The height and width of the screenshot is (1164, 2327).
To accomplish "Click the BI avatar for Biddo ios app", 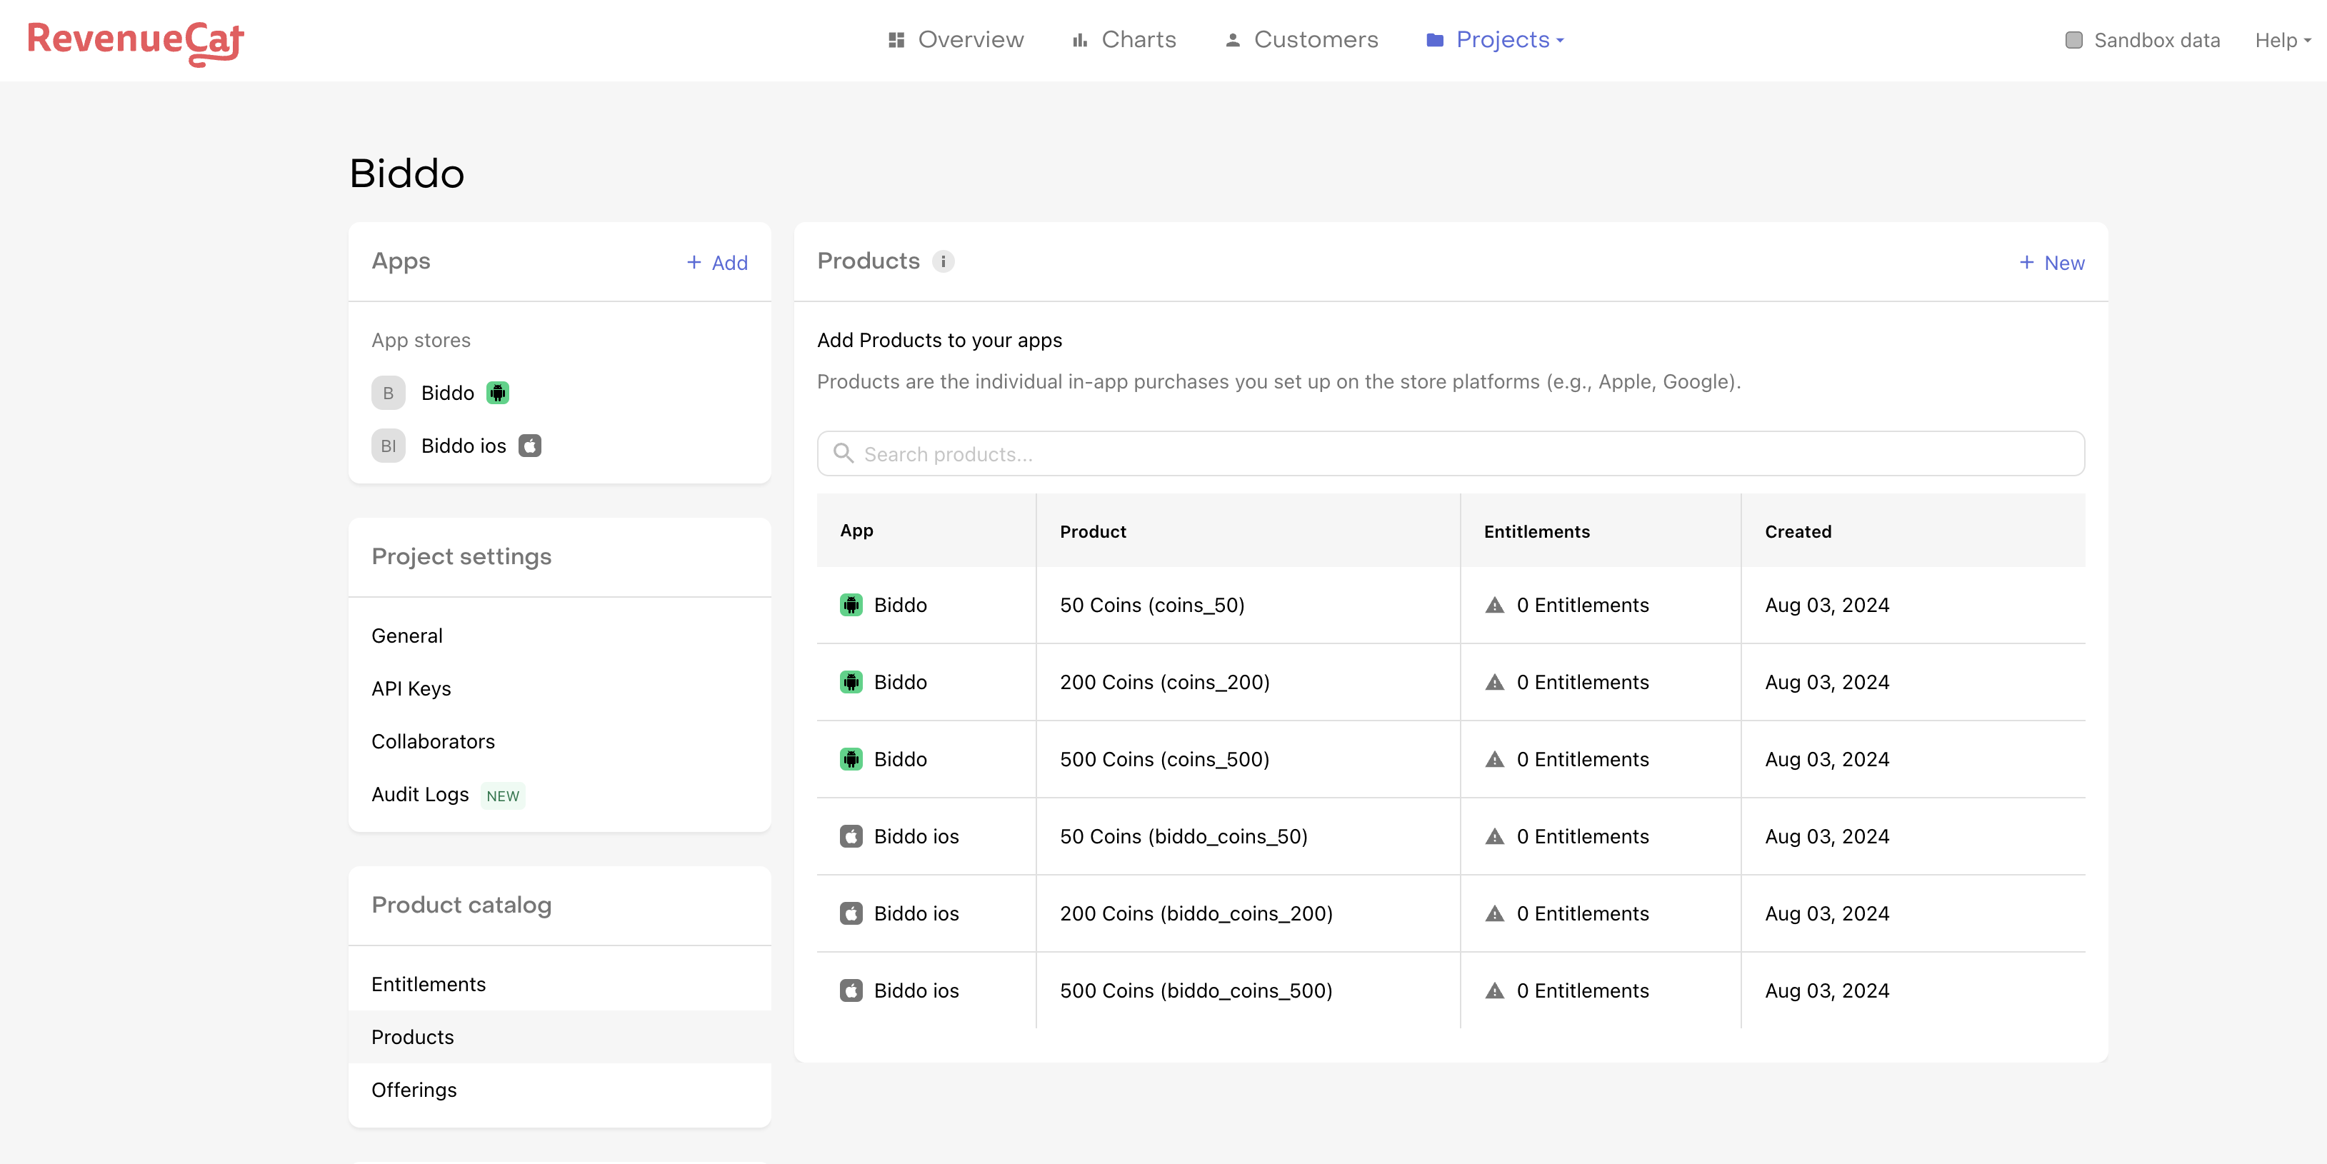I will 389,445.
